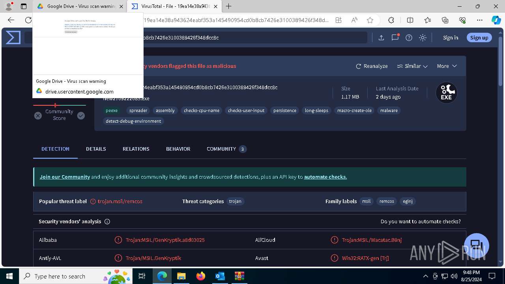Open the collections icon
505x284 pixels.
coord(445,20)
